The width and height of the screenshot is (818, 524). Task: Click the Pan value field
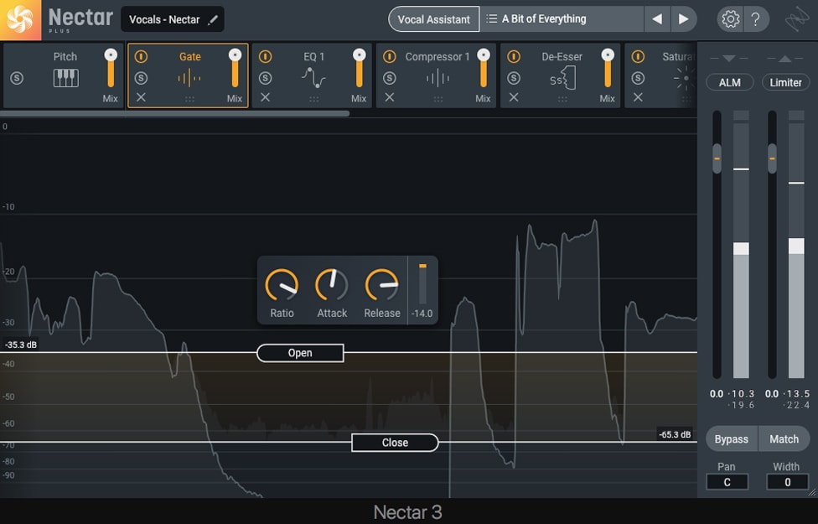pyautogui.click(x=727, y=482)
